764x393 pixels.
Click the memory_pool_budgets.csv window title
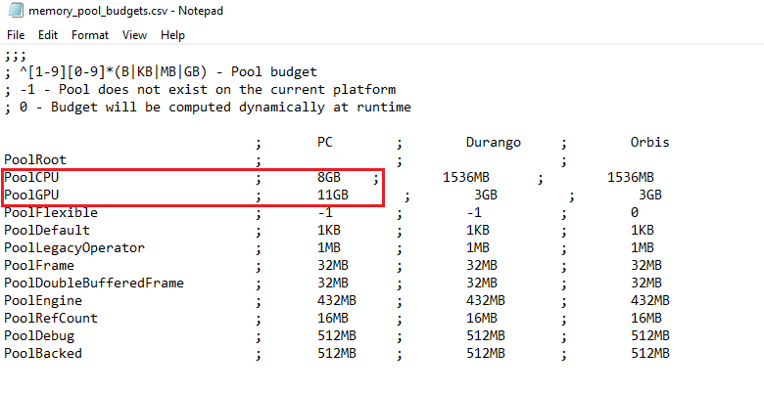tap(125, 10)
